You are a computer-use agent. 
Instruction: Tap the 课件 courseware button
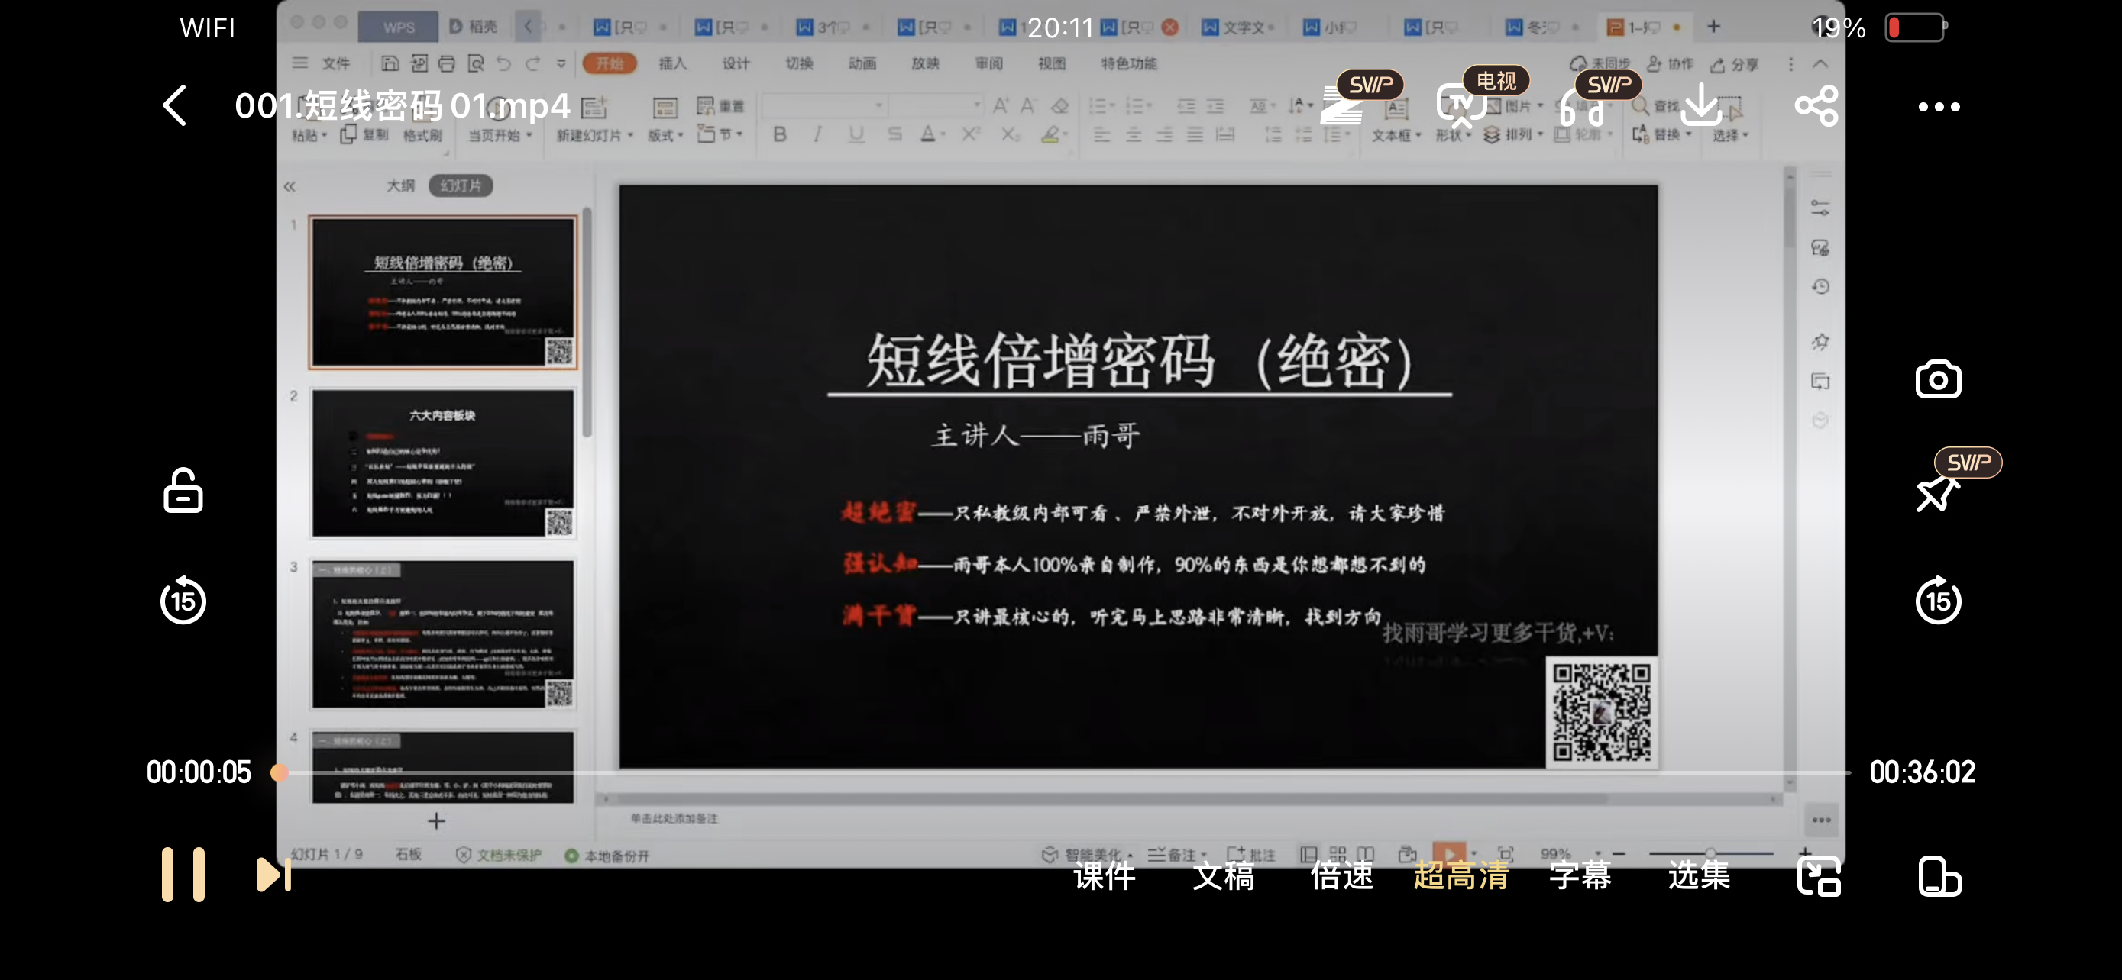click(1105, 875)
